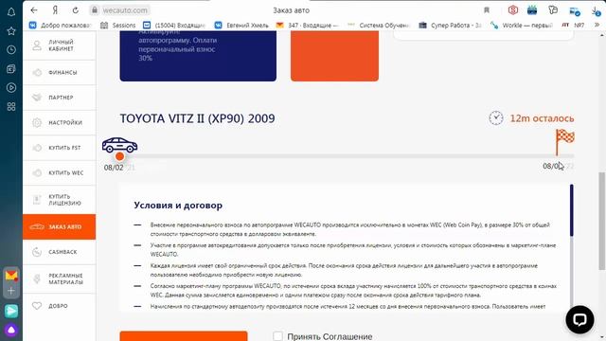Focus the wecauto.com address field
Screen dimensions: 606x341
point(125,10)
